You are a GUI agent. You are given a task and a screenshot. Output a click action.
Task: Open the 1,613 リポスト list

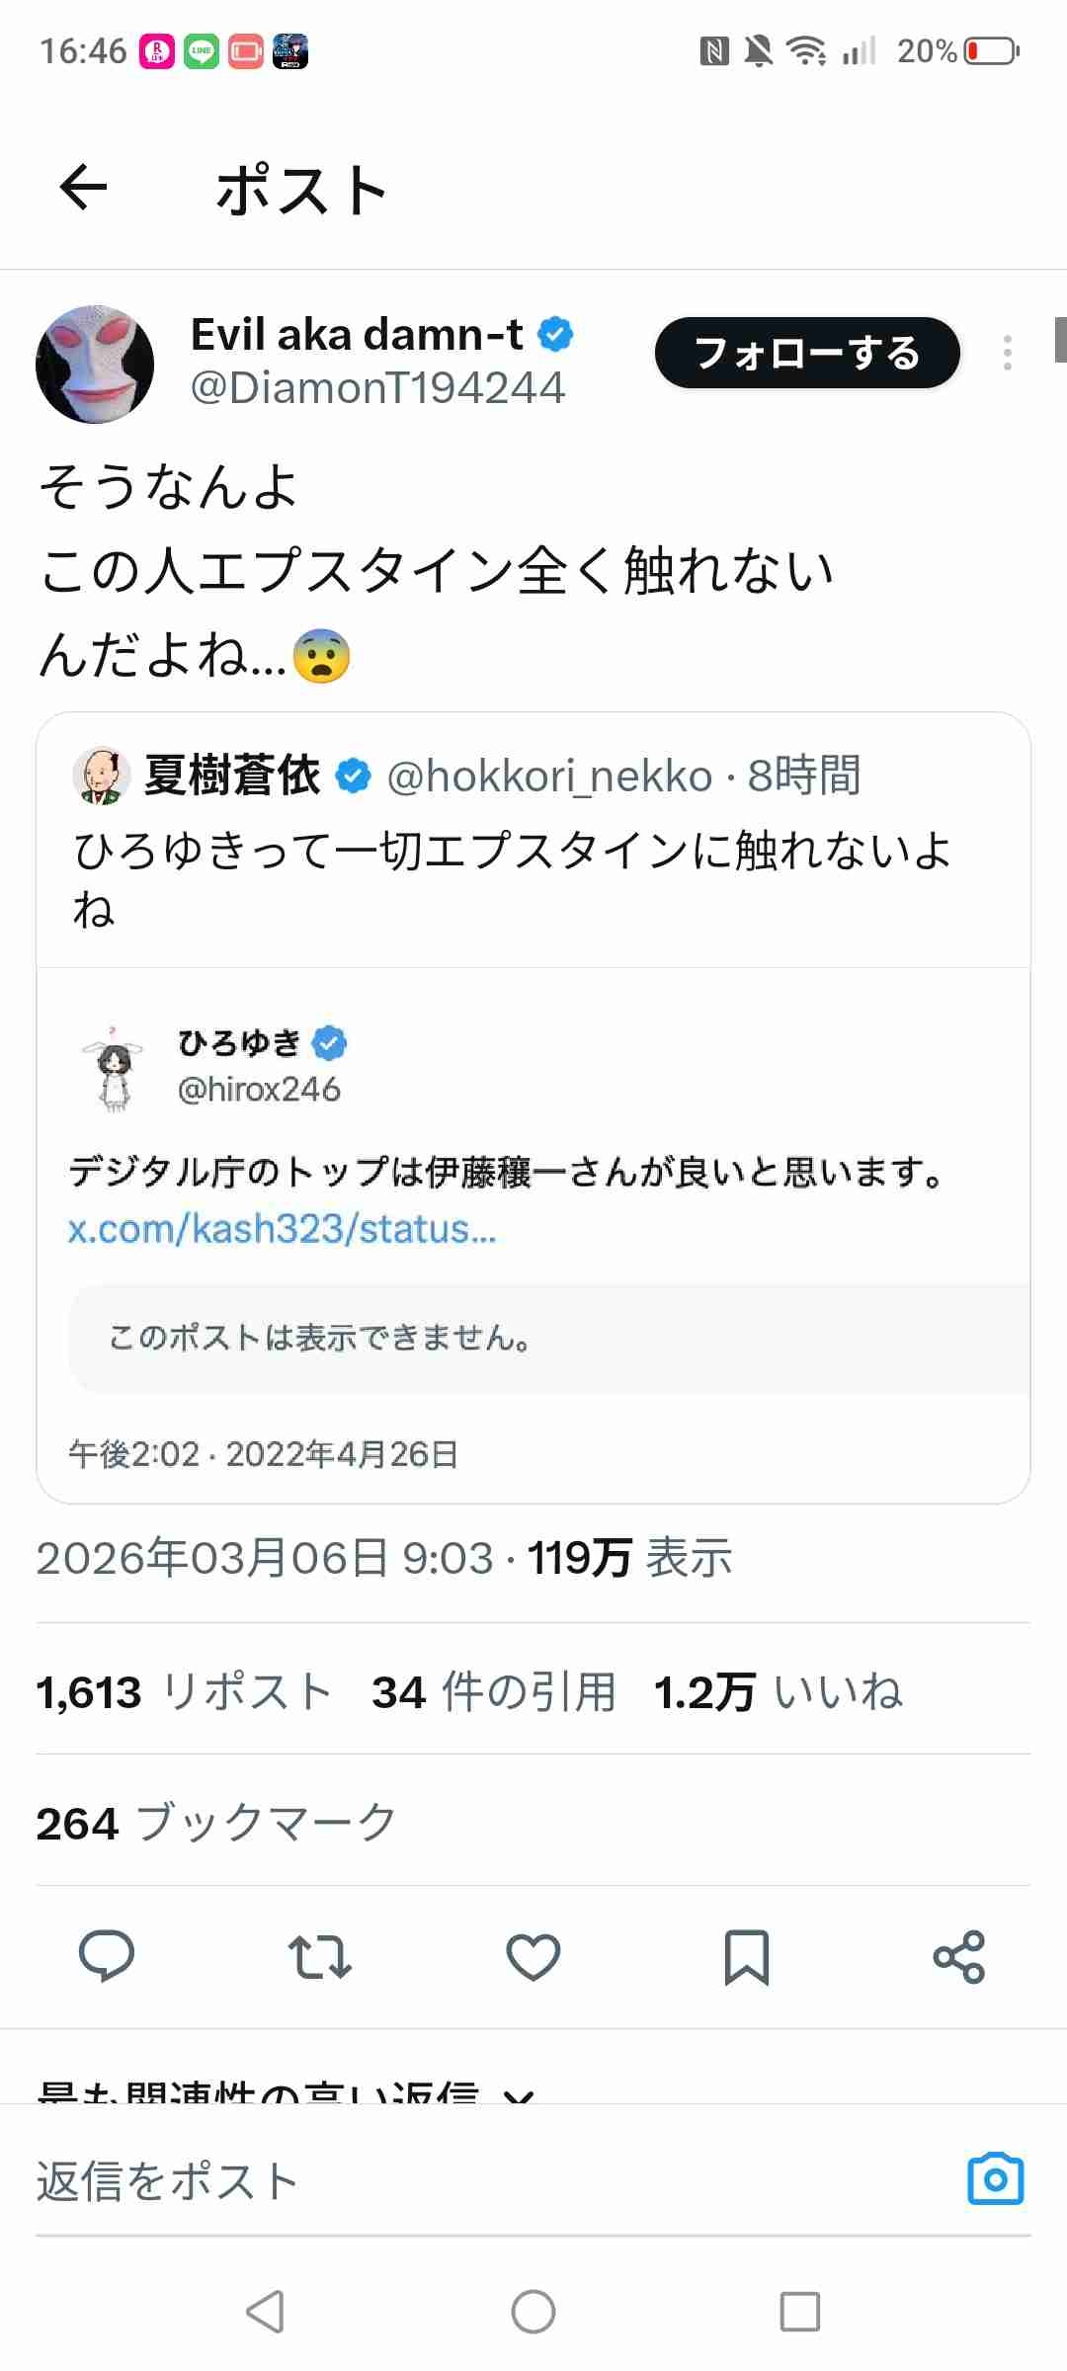184,1691
